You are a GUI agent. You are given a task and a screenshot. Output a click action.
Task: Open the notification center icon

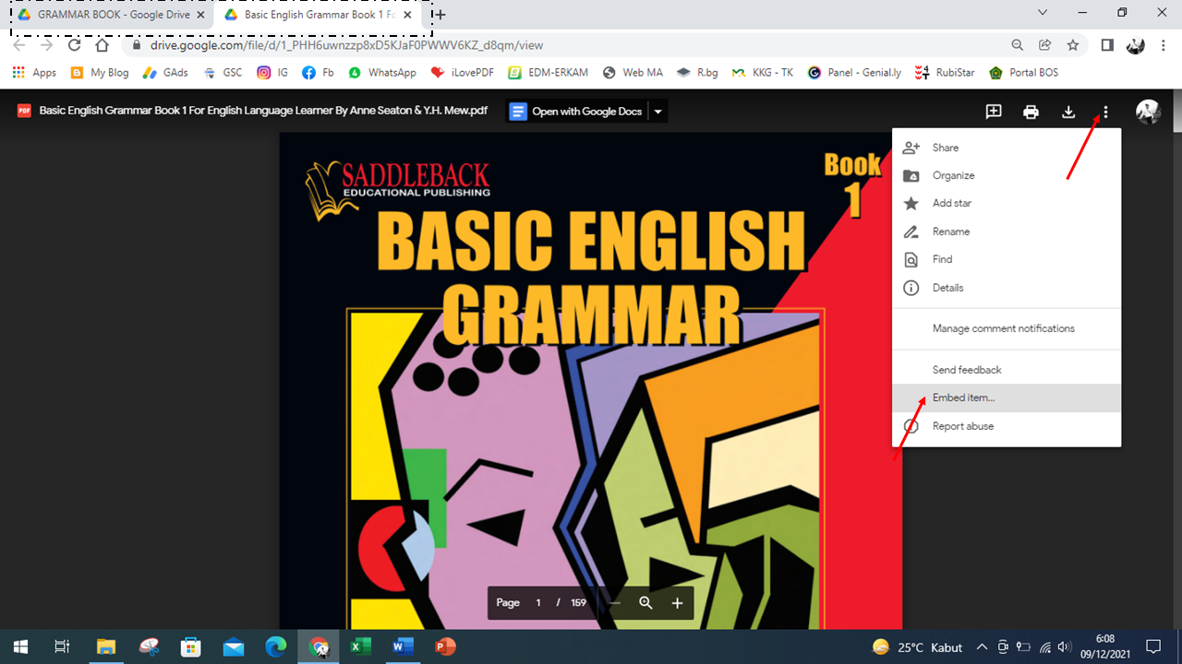point(1152,646)
